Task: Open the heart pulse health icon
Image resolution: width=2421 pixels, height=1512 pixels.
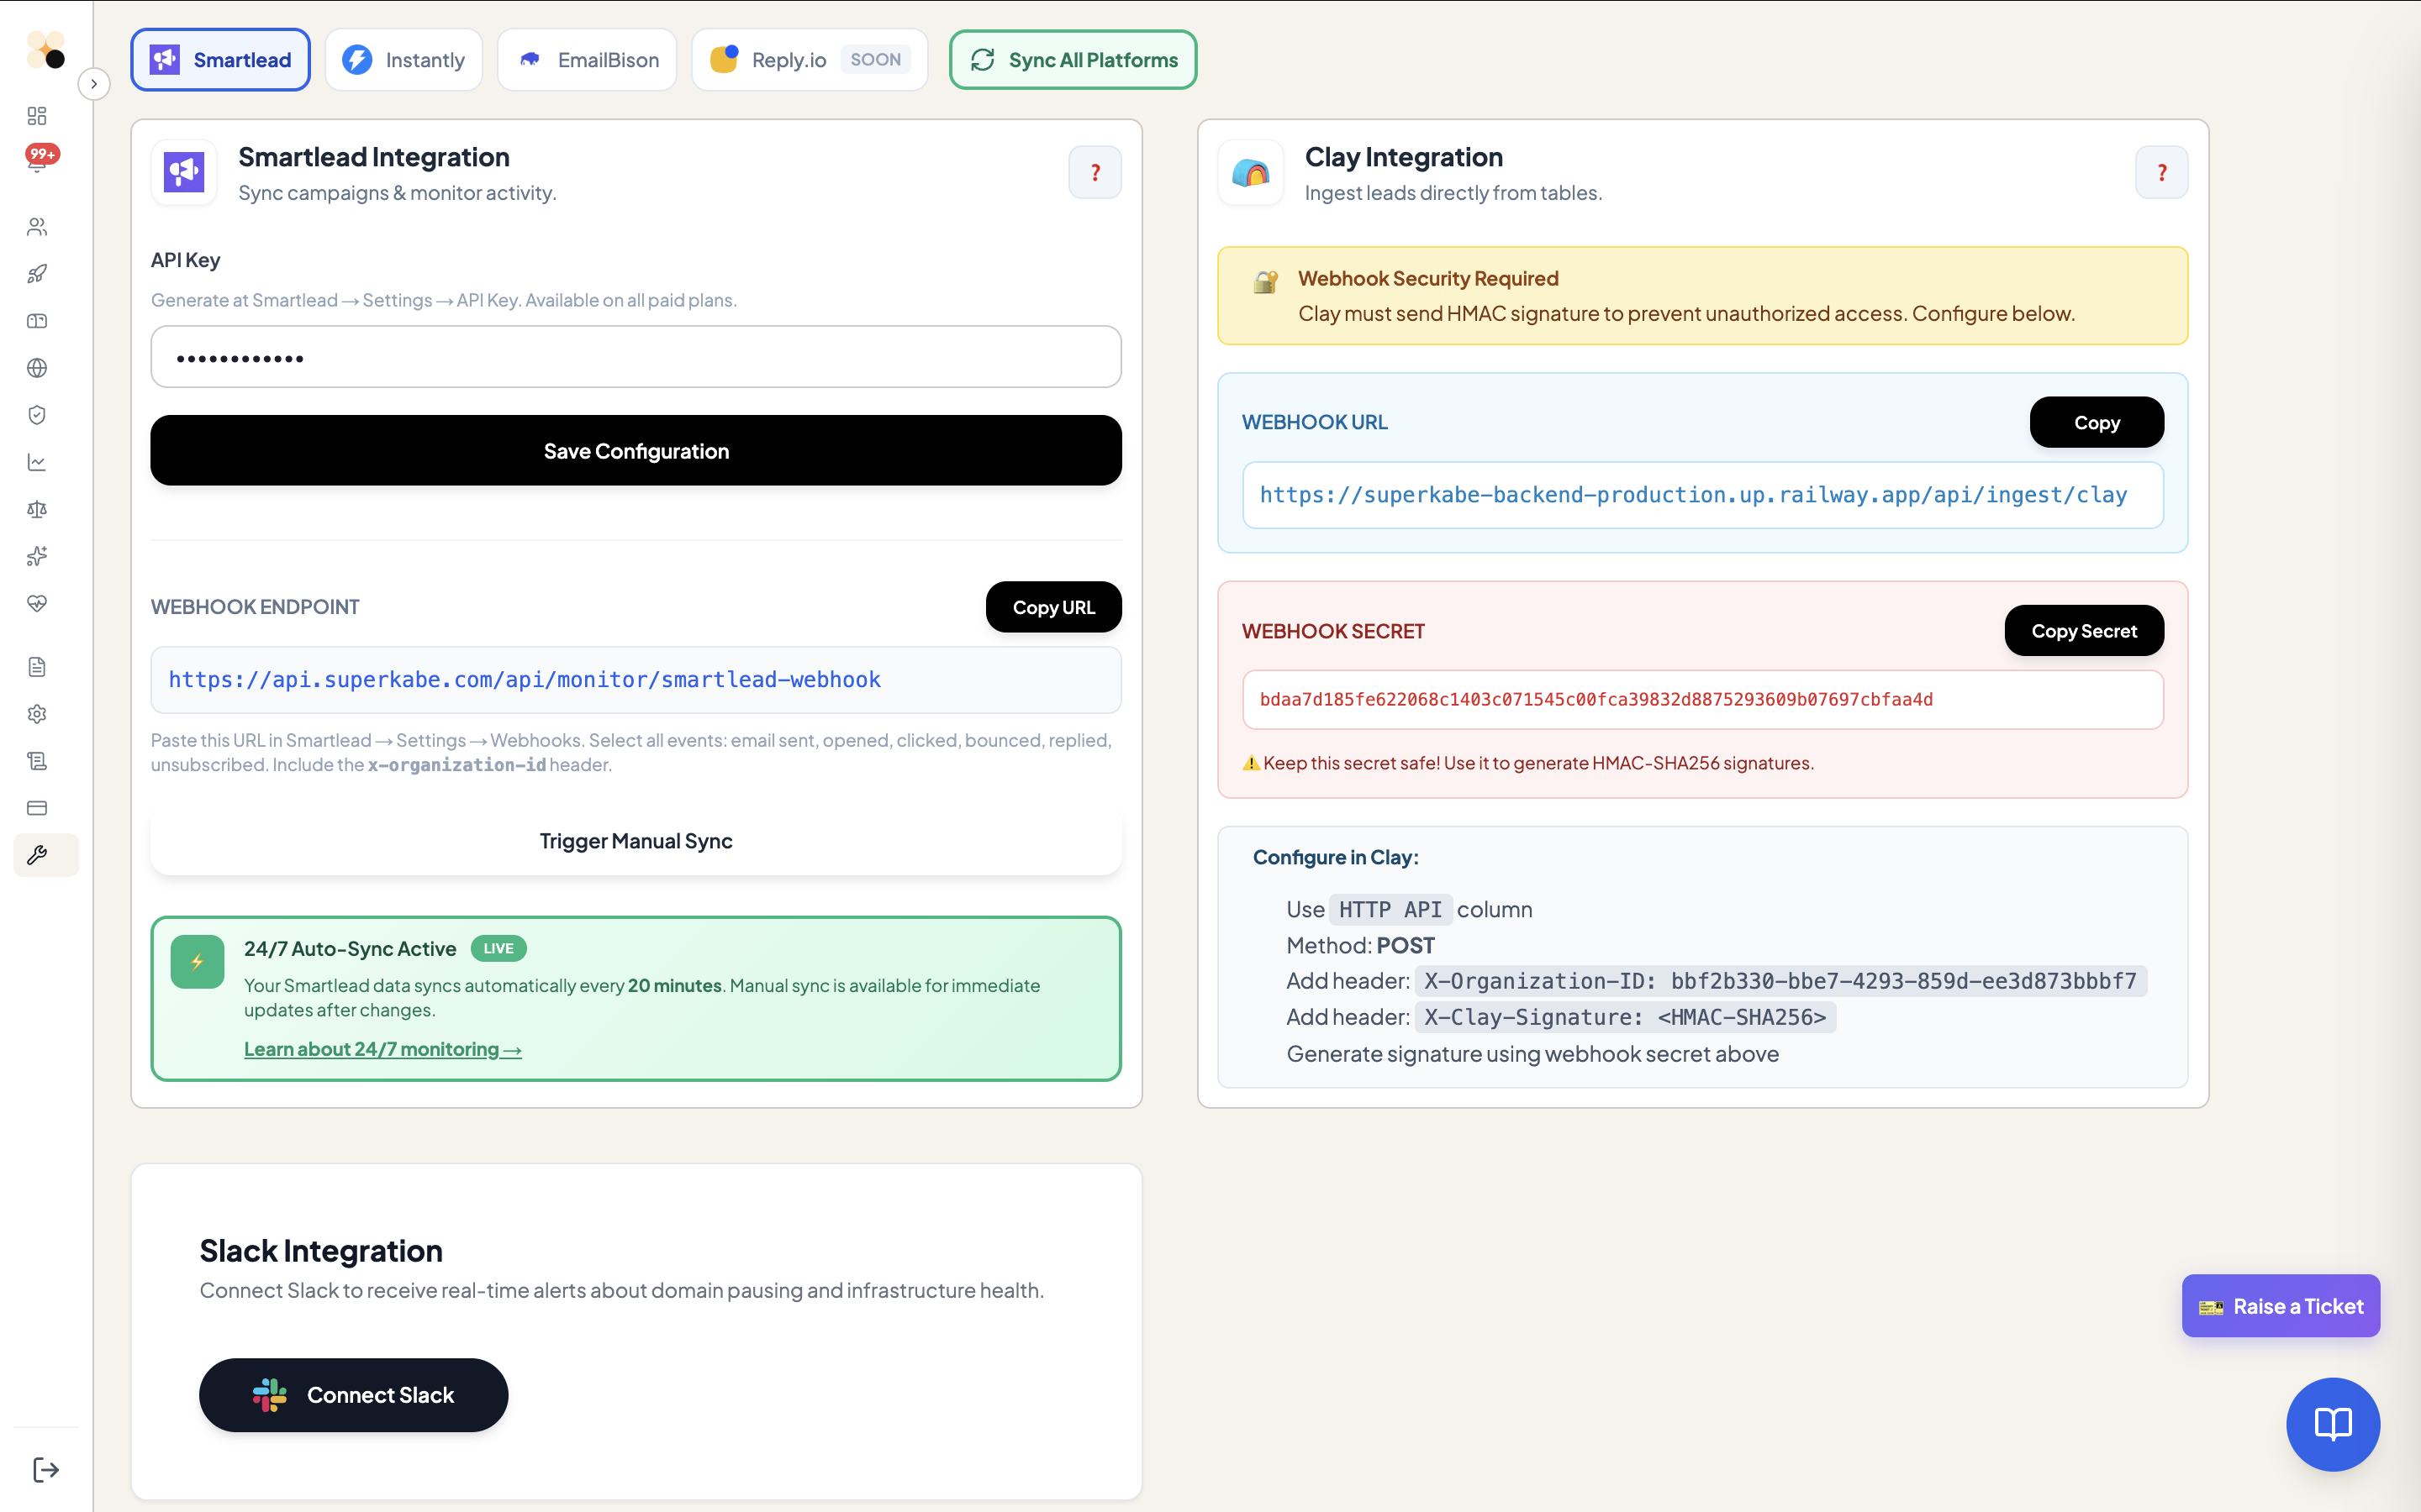Action: pos(37,603)
